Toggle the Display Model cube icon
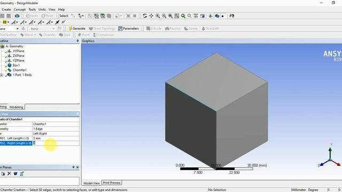Viewport: 342px width, 192px height. 217,16
